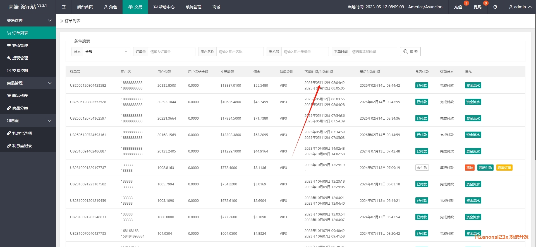Toggle the sidebar collapse hamburger icon
The image size is (536, 247).
coord(64,7)
